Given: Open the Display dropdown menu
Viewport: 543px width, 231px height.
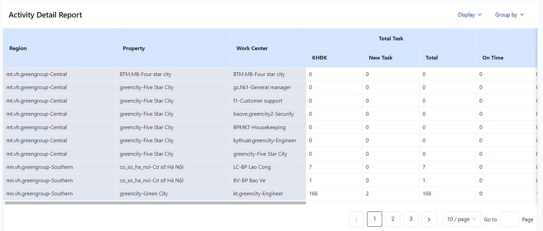Looking at the screenshot, I should [470, 15].
